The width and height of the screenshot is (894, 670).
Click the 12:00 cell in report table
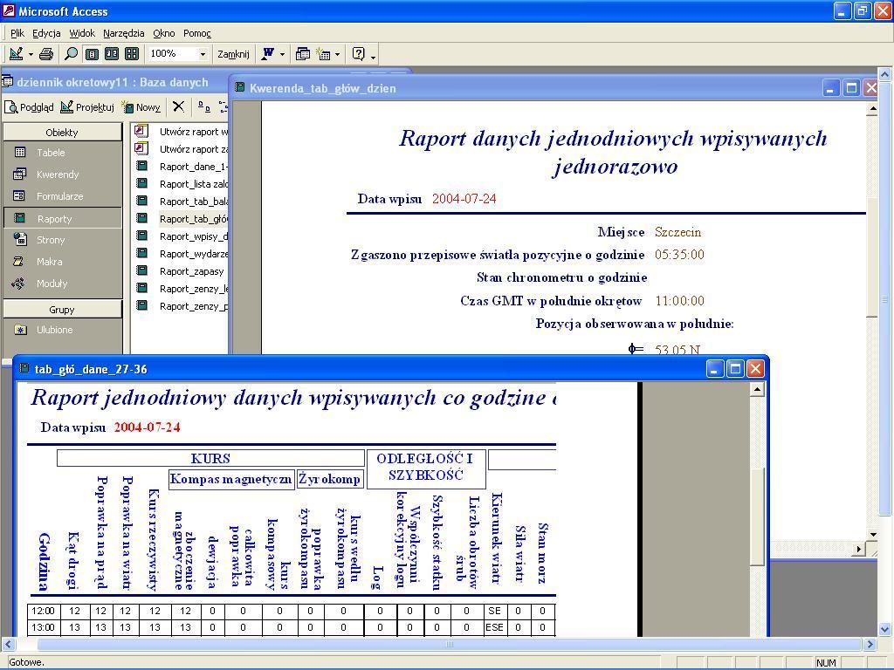tap(43, 611)
